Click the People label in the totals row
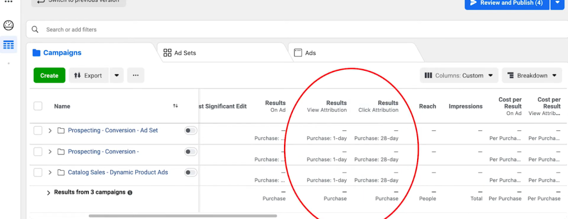This screenshot has width=568, height=219. 428,199
